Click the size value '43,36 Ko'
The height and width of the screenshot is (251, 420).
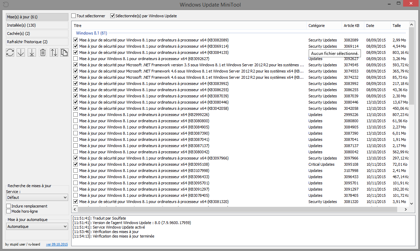point(400,90)
